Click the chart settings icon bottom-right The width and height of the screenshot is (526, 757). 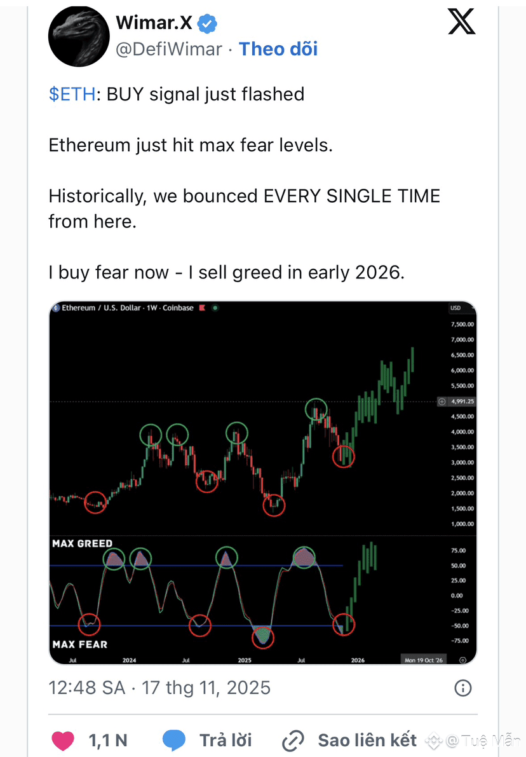(462, 660)
